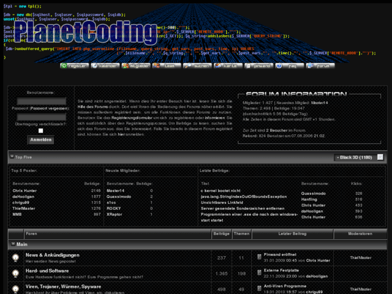Open the Hilfe des Forums link

(x=93, y=107)
